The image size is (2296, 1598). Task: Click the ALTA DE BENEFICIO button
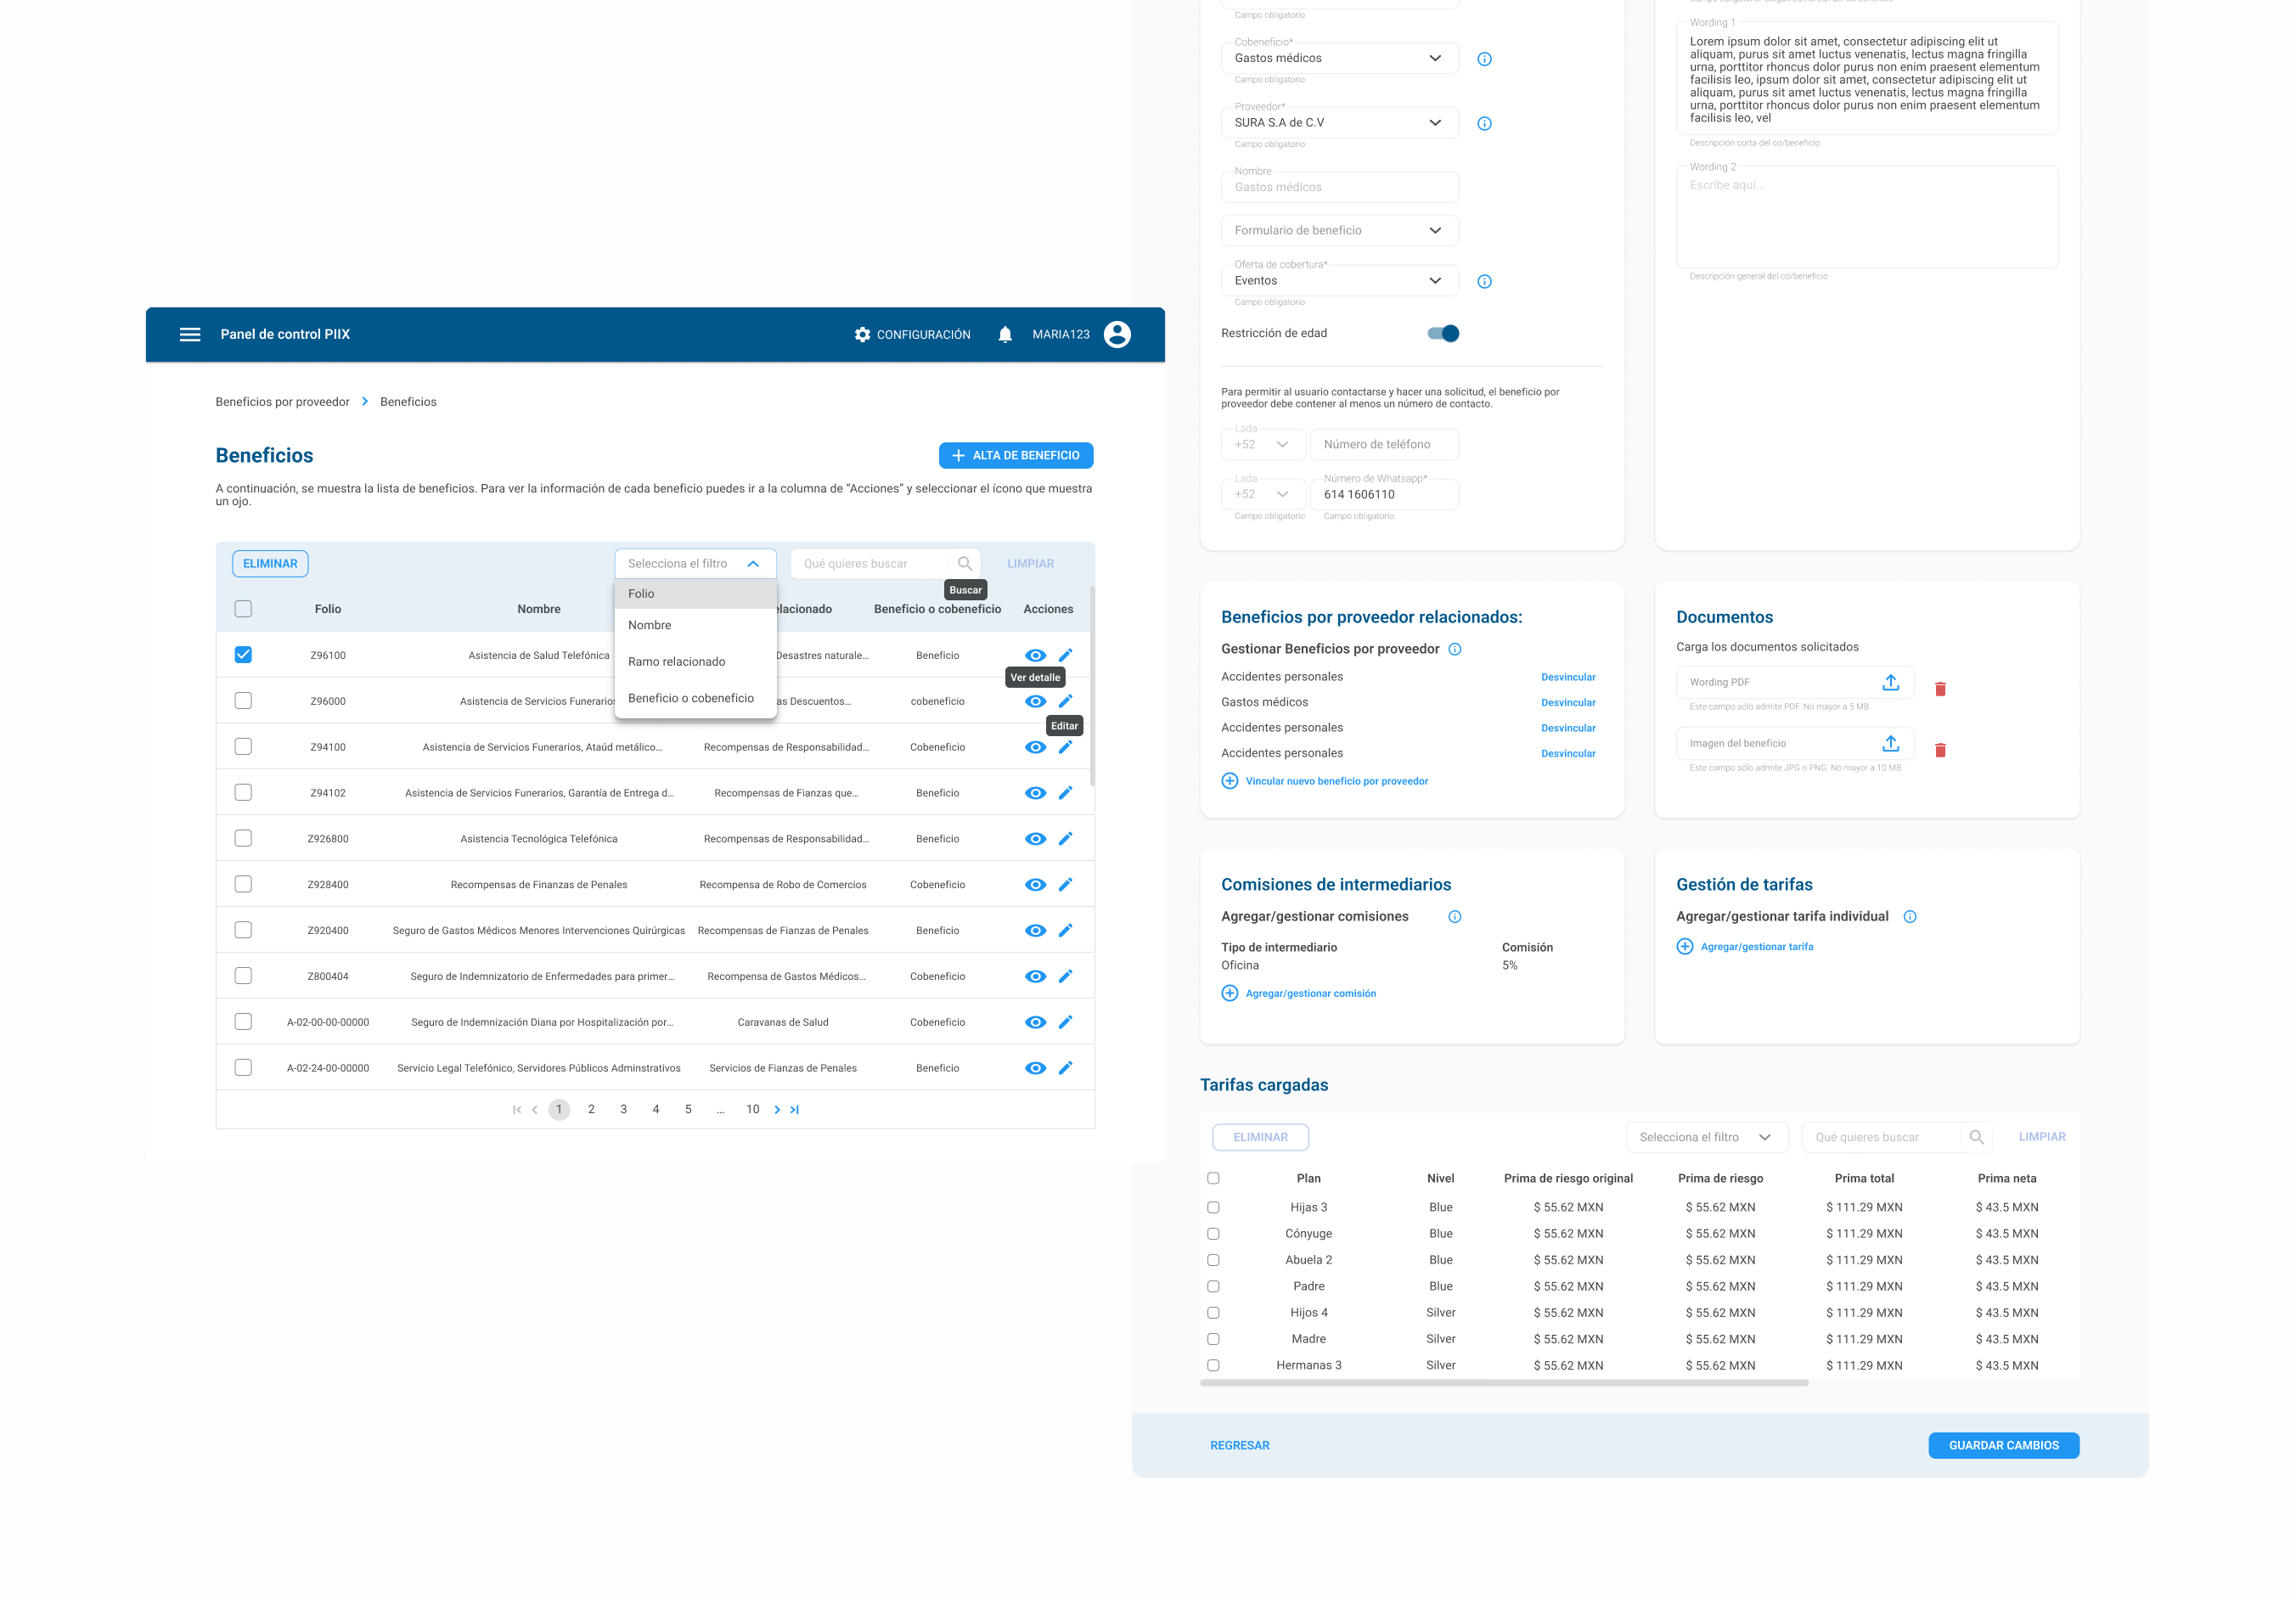click(x=1015, y=455)
